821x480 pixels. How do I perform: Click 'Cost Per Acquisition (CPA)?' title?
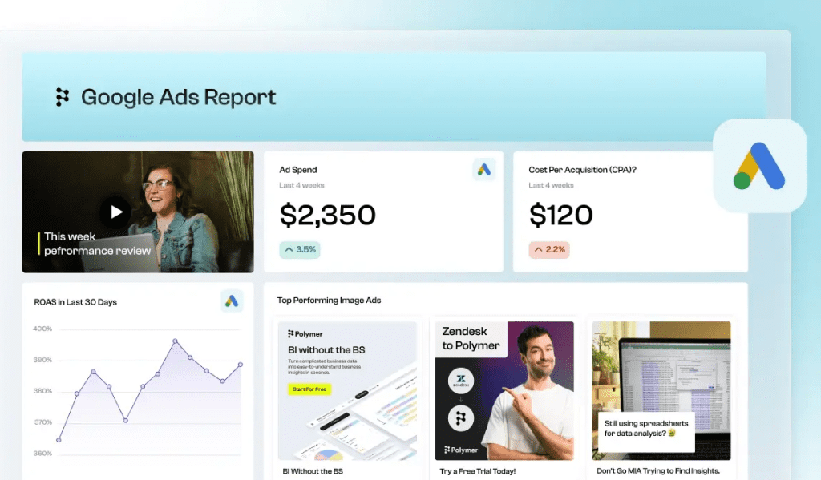click(x=582, y=170)
